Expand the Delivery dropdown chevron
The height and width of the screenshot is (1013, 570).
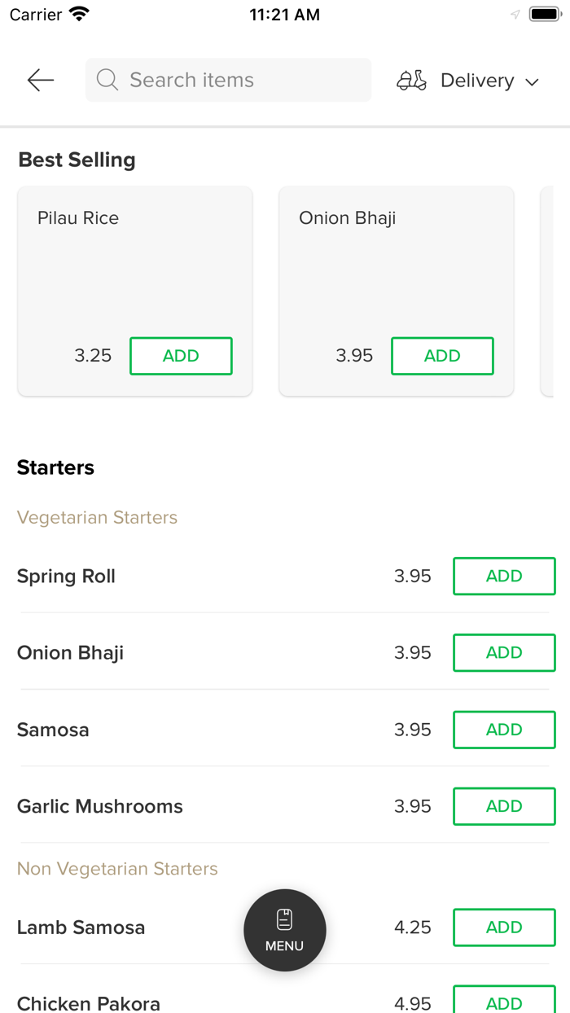(533, 81)
